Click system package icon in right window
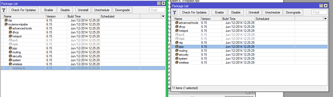 click(x=177, y=59)
